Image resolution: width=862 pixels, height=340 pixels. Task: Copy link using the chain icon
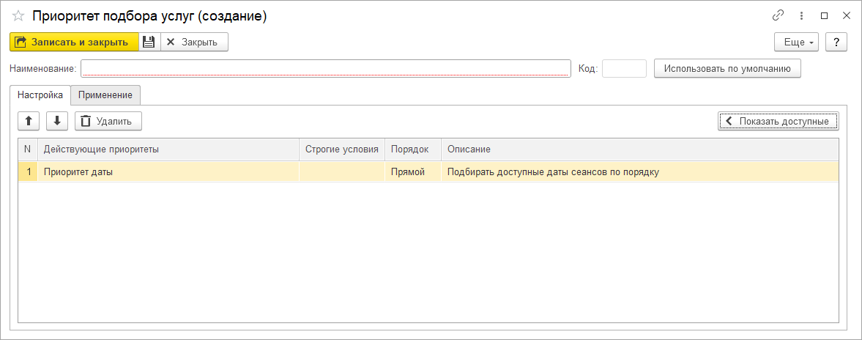[x=778, y=16]
